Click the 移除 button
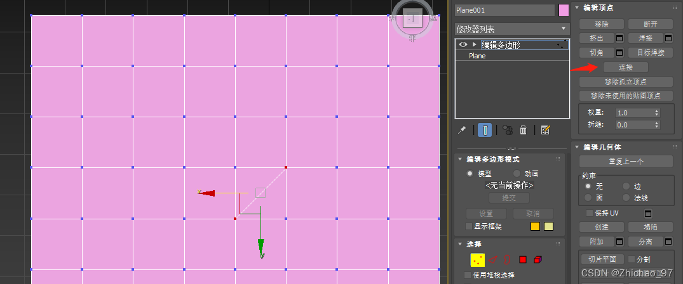683x284 pixels. 602,24
